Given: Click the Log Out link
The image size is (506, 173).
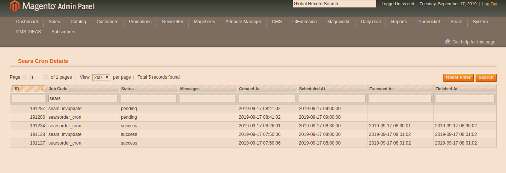Looking at the screenshot, I should tap(489, 4).
